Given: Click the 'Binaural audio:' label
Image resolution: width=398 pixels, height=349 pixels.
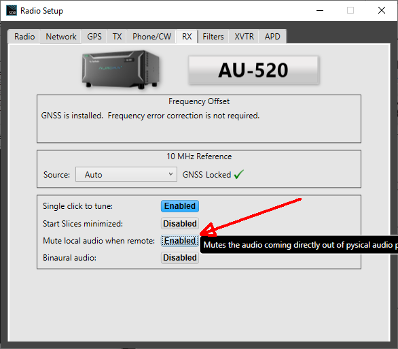Looking at the screenshot, I should point(69,258).
